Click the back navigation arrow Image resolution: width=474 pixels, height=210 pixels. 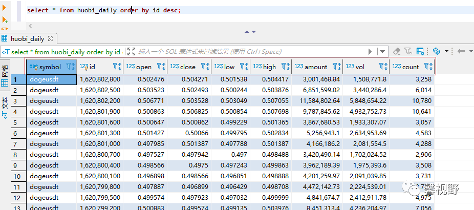click(x=461, y=51)
